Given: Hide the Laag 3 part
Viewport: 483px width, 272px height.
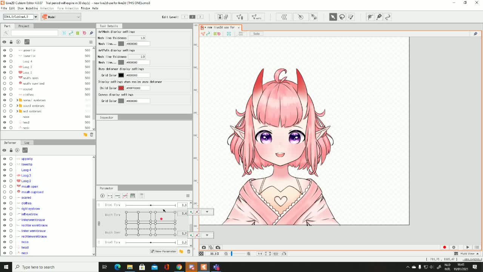Looking at the screenshot, I should pyautogui.click(x=5, y=67).
